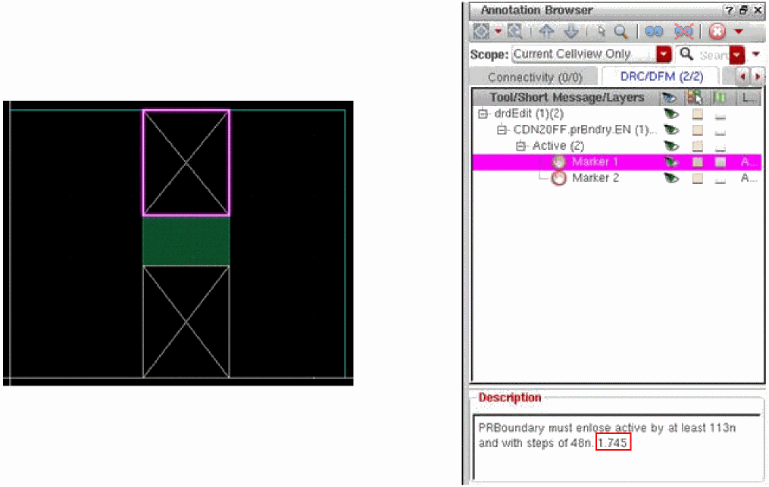The image size is (769, 487).
Task: Go to next marker with down arrow
Action: 570,32
